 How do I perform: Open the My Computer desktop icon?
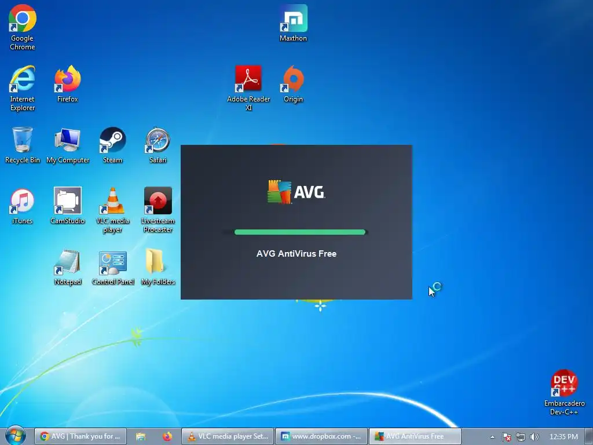tap(68, 145)
